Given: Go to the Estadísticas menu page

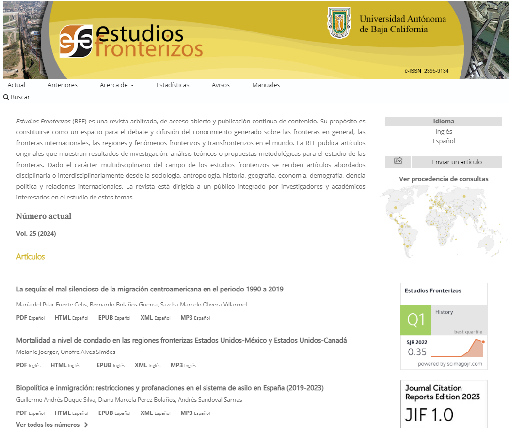Looking at the screenshot, I should [x=173, y=85].
